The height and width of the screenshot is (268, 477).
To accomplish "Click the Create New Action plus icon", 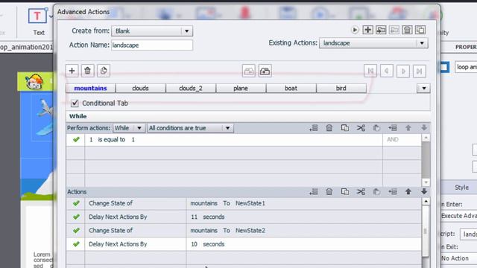I will tap(367, 30).
